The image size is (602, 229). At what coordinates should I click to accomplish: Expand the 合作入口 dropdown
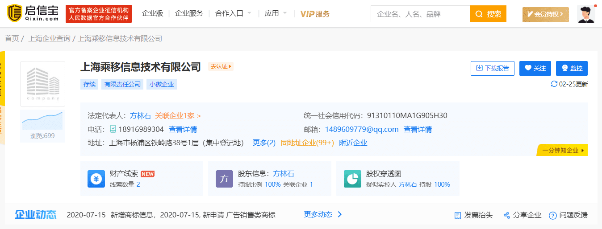(233, 14)
